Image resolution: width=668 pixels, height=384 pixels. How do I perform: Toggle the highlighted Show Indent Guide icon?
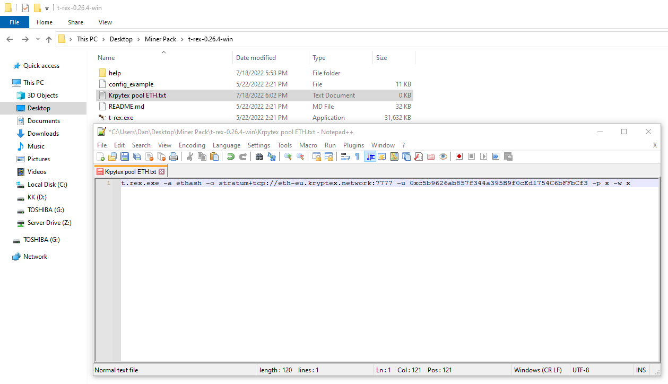tap(370, 156)
